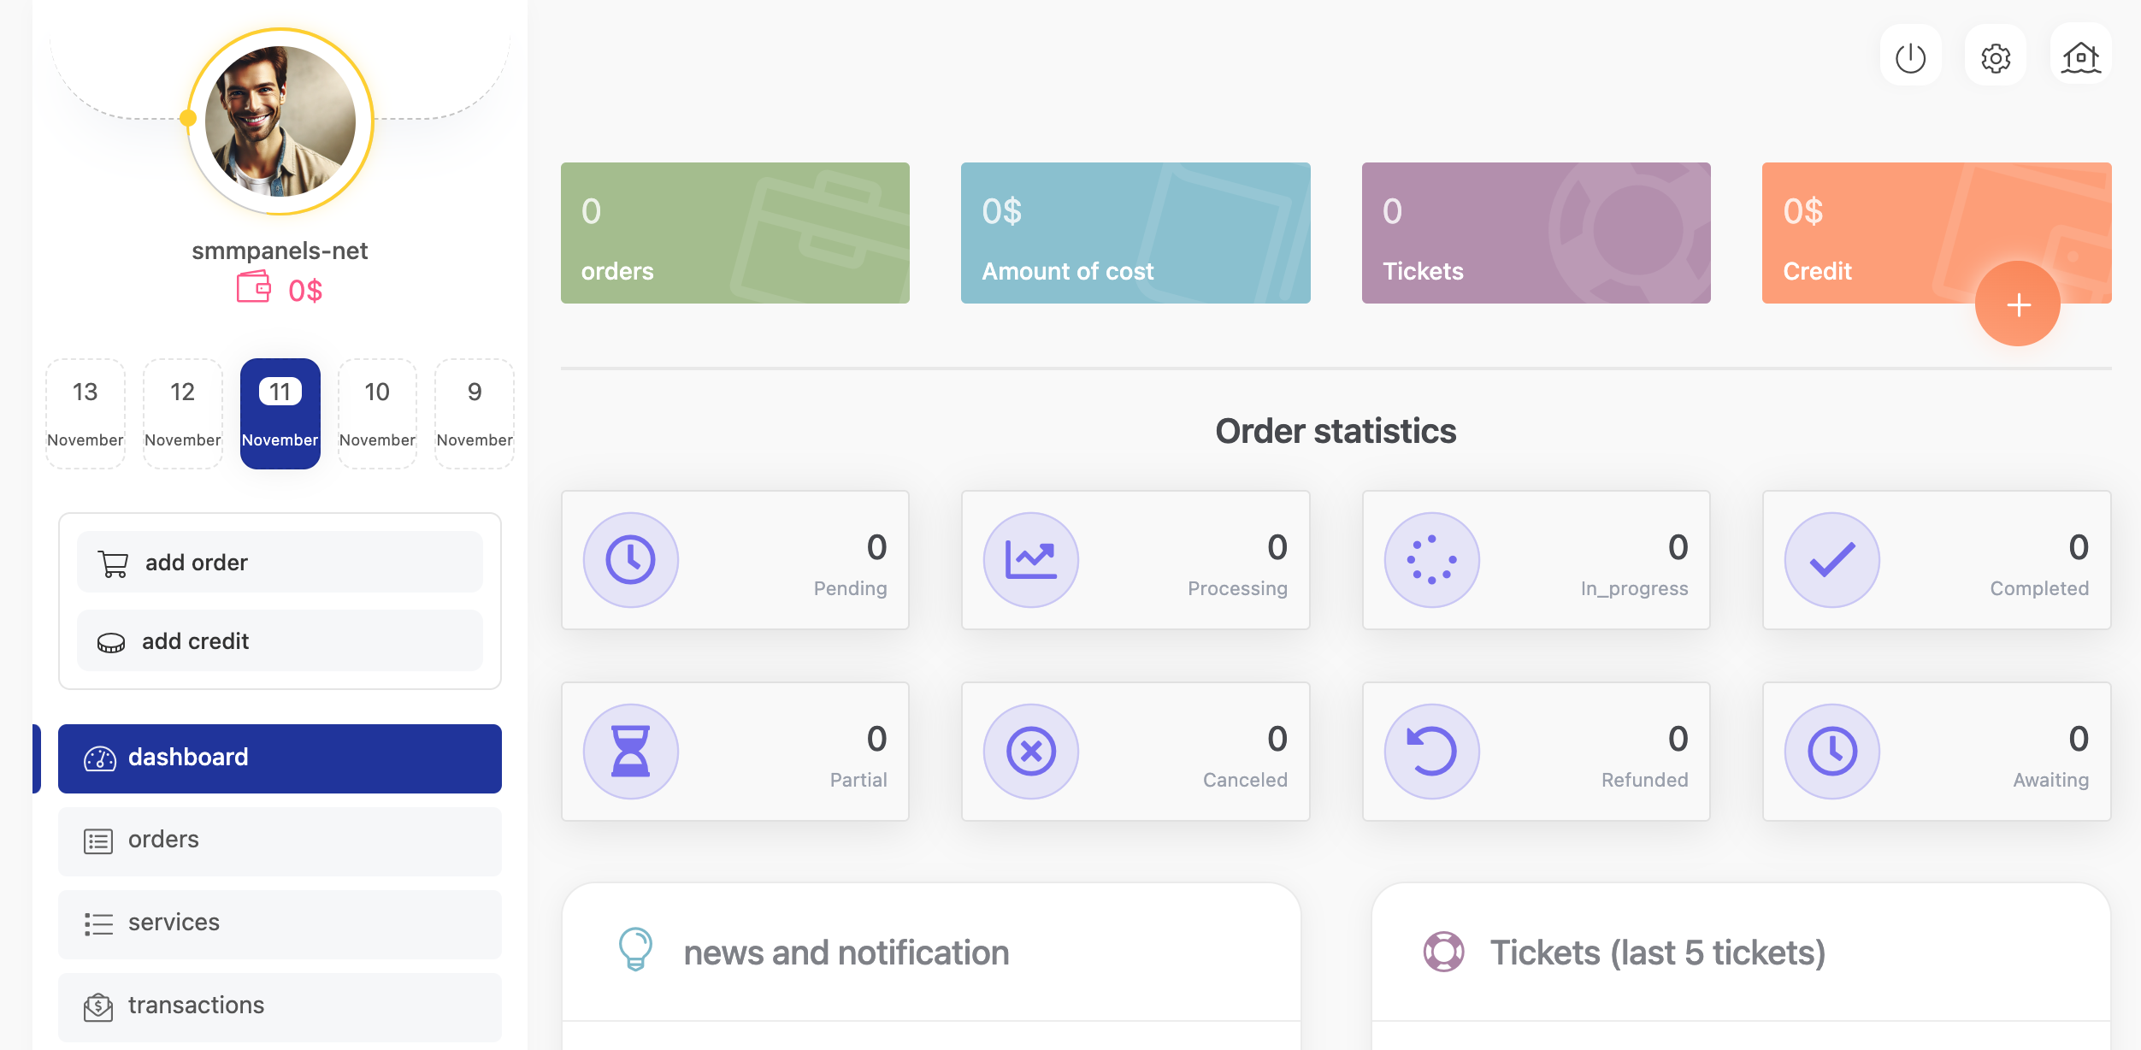Click the Canceled X circle icon
2141x1050 pixels.
point(1030,752)
